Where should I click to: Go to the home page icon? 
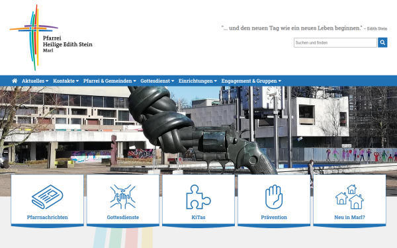tap(15, 81)
